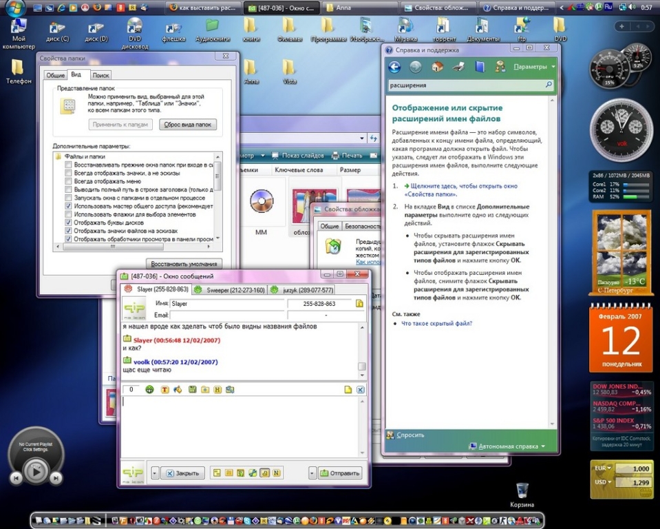This screenshot has width=660, height=529.
Task: Switch to Поиск tab in Свойства папки
Action: click(x=100, y=75)
